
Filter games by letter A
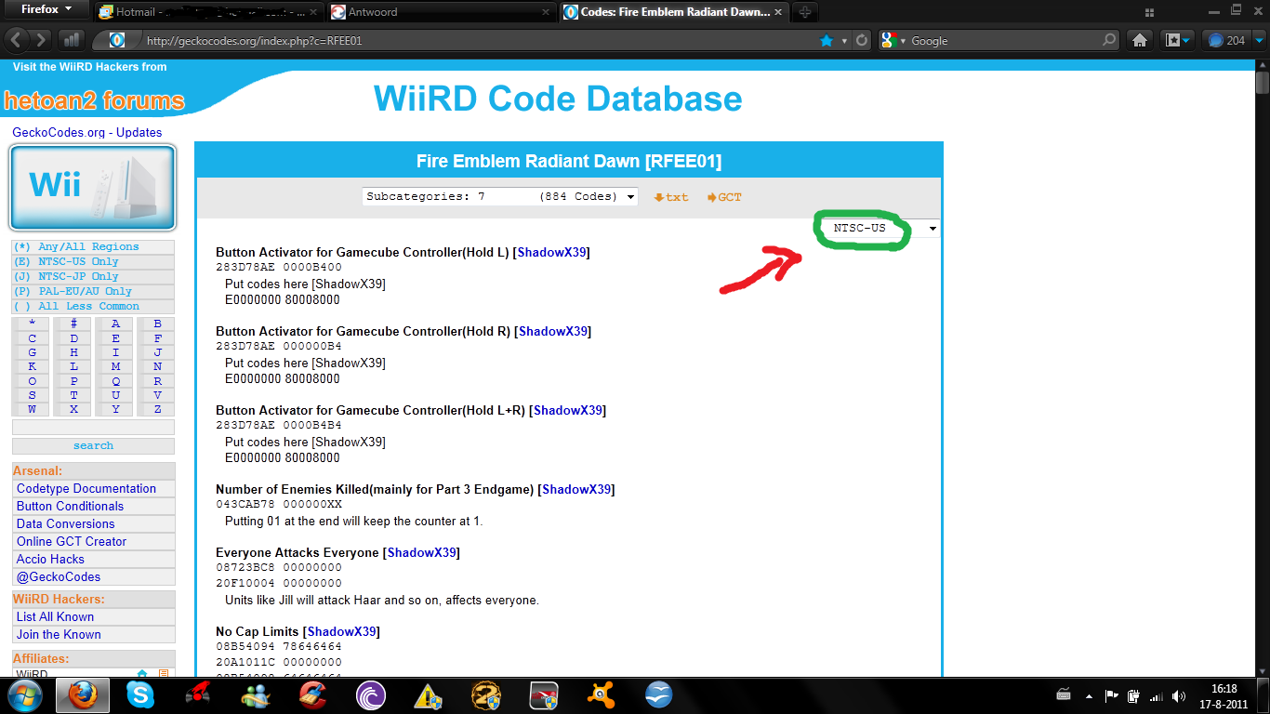tap(115, 324)
